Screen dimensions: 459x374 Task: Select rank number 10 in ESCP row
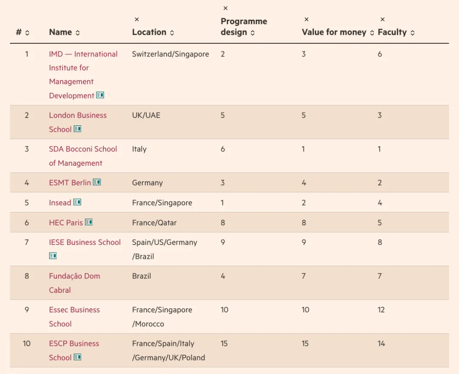click(x=27, y=343)
